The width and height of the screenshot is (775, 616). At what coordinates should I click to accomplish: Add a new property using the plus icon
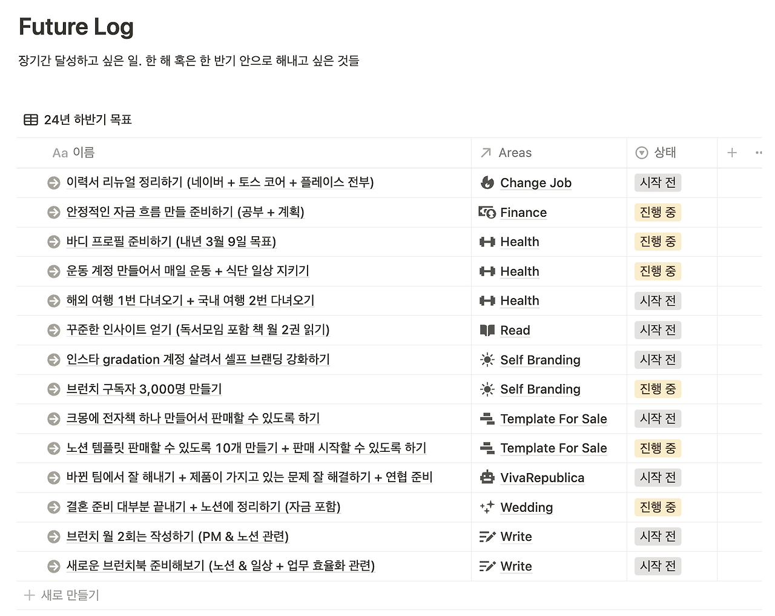tap(731, 153)
